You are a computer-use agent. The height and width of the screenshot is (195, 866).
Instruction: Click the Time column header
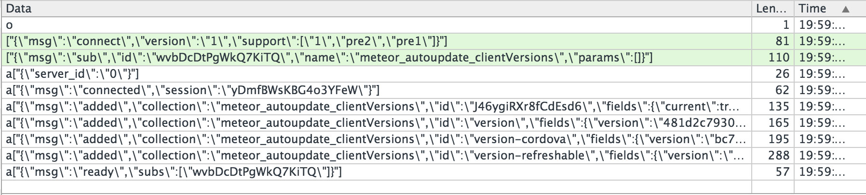coord(830,9)
